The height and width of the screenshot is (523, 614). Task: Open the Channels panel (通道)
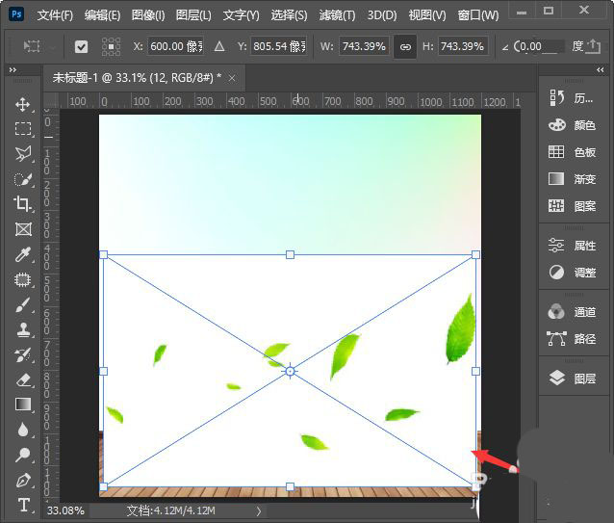(572, 312)
